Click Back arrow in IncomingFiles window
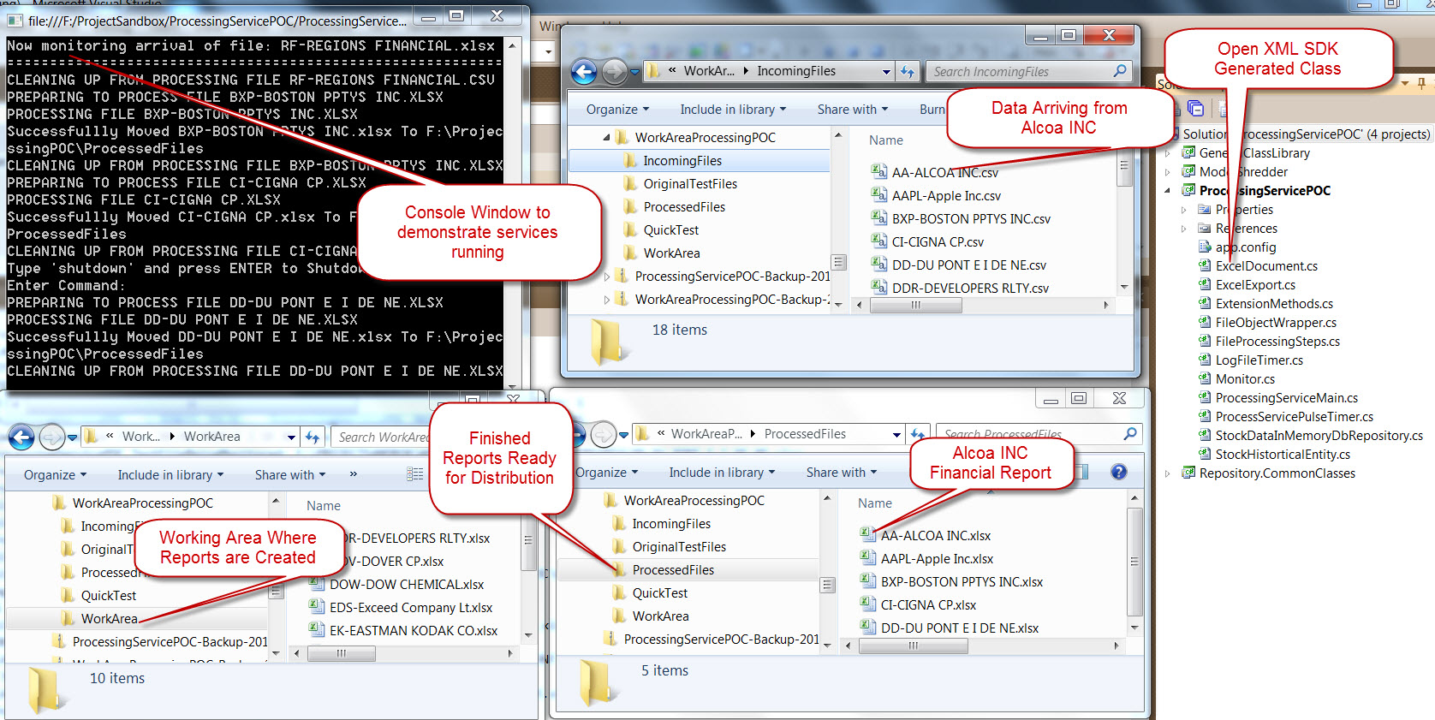The height and width of the screenshot is (720, 1435). click(585, 72)
